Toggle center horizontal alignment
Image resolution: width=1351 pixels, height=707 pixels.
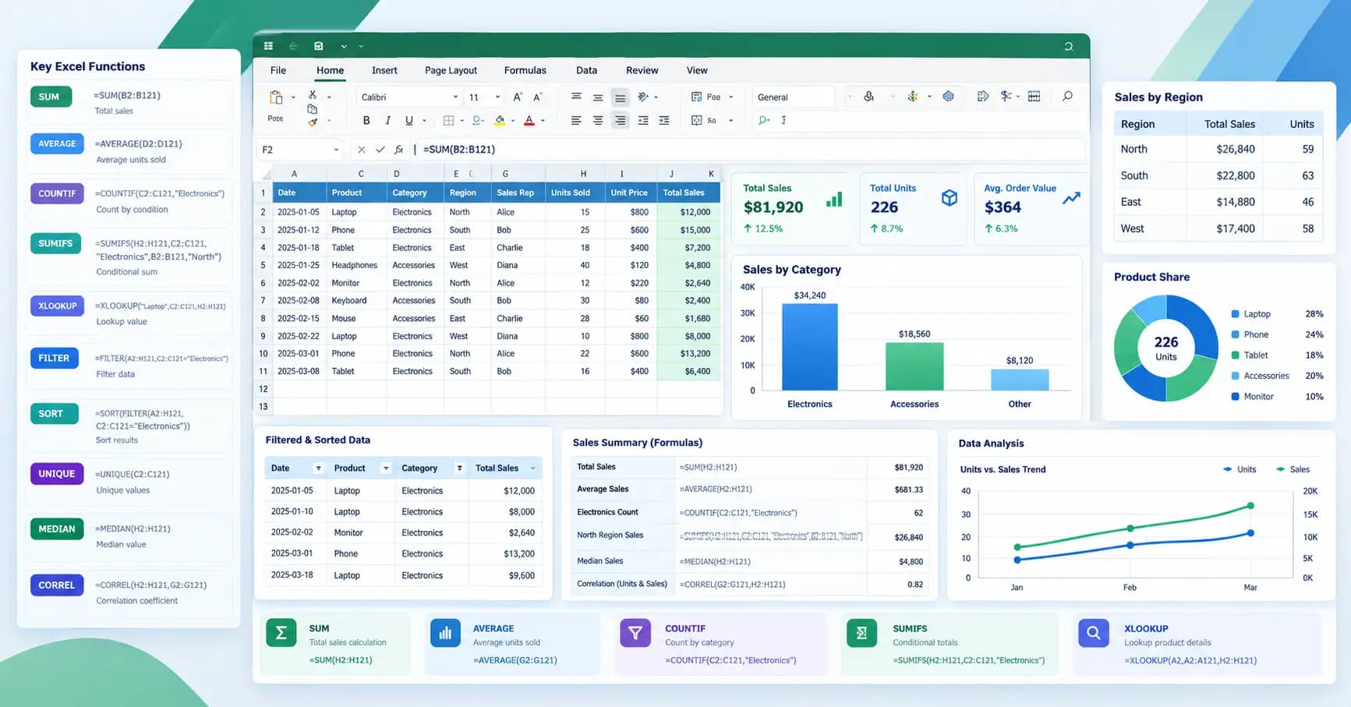[x=598, y=121]
